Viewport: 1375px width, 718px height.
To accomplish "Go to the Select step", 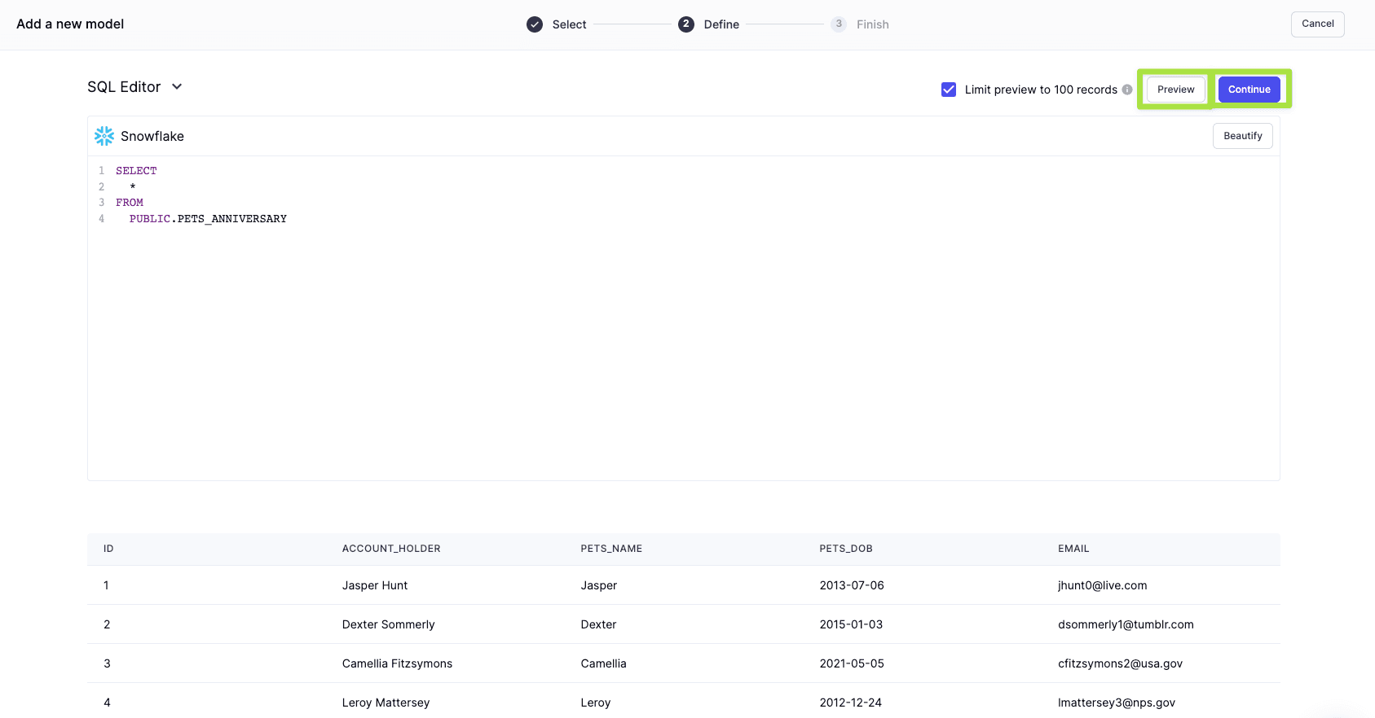I will [569, 24].
